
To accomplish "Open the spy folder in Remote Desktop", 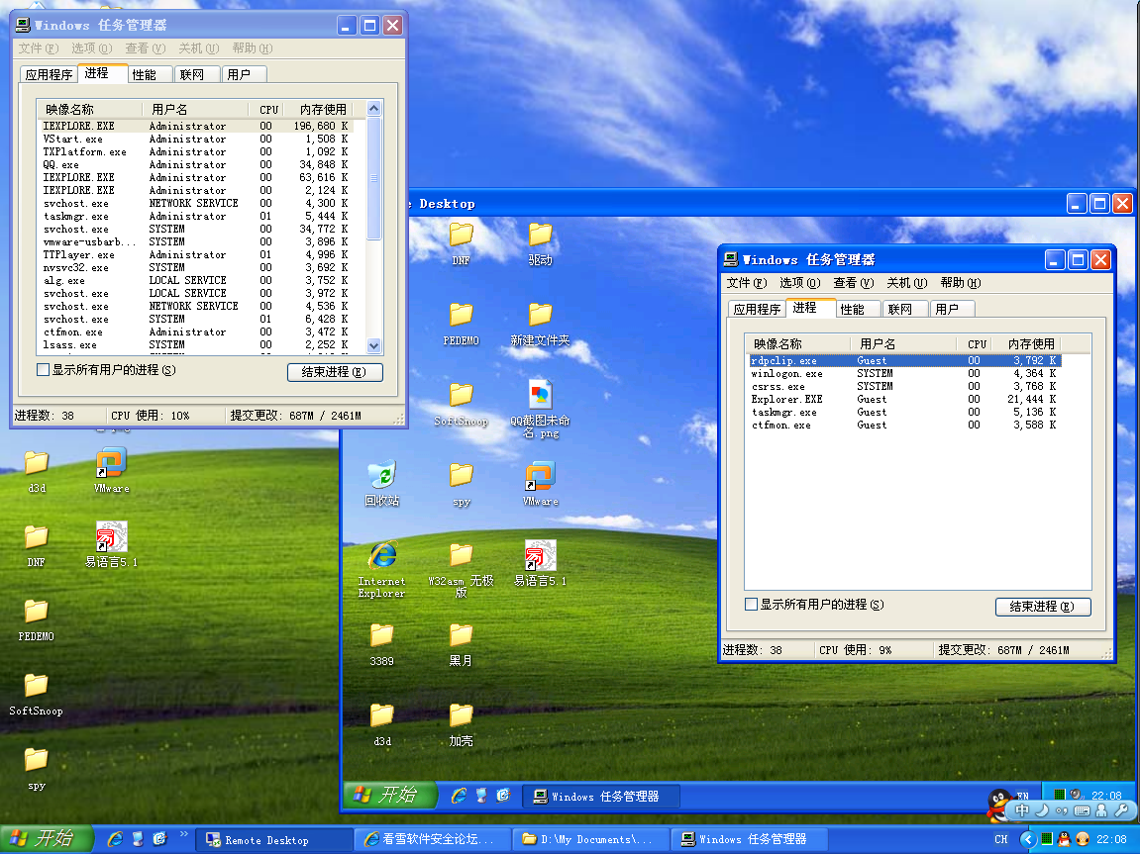I will 461,484.
